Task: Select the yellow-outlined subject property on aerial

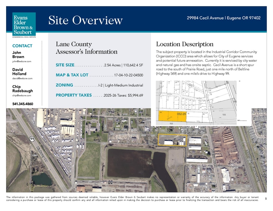Action: coord(173,140)
